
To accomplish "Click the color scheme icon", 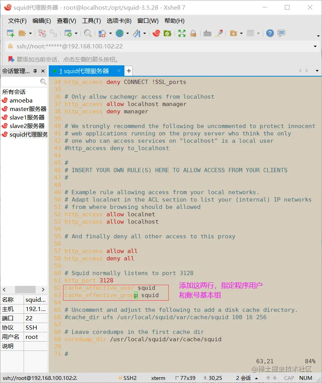I will [102, 33].
